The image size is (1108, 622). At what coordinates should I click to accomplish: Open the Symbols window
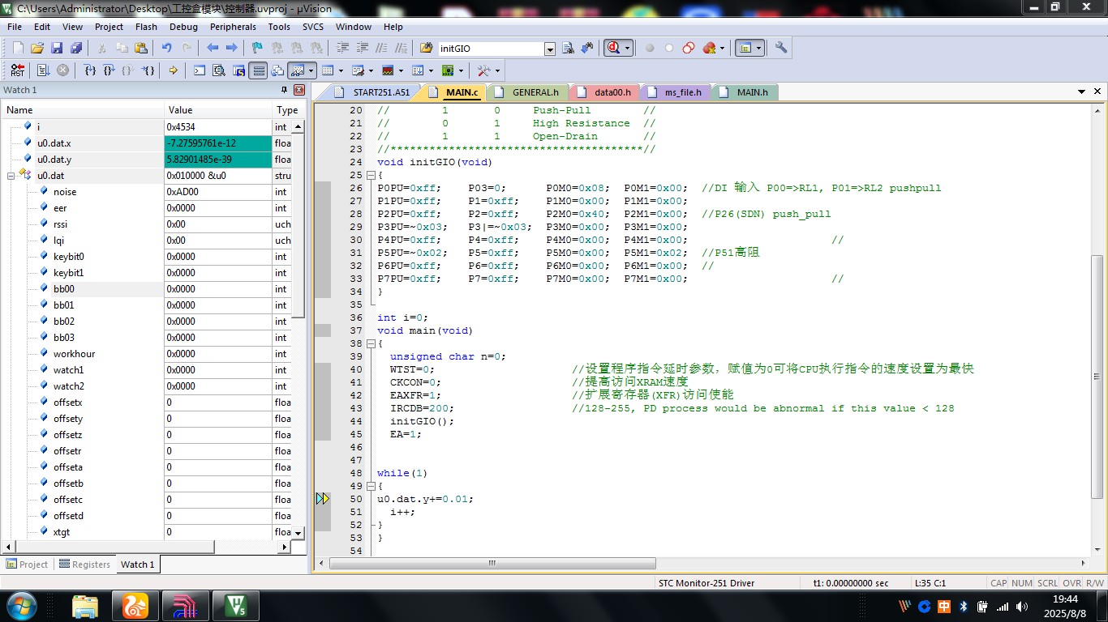(238, 70)
